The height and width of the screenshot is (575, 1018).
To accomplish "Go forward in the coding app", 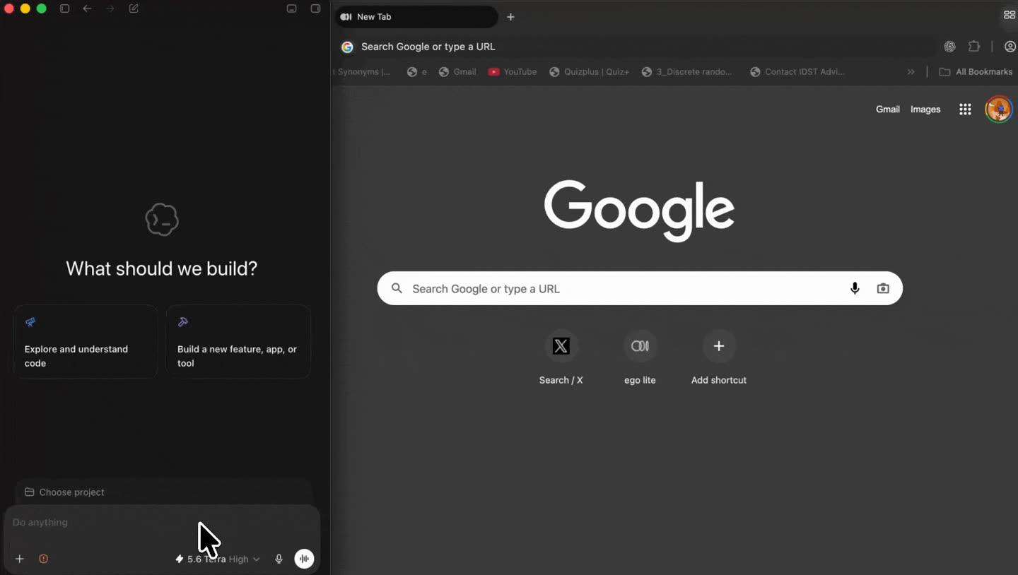I will coord(110,8).
